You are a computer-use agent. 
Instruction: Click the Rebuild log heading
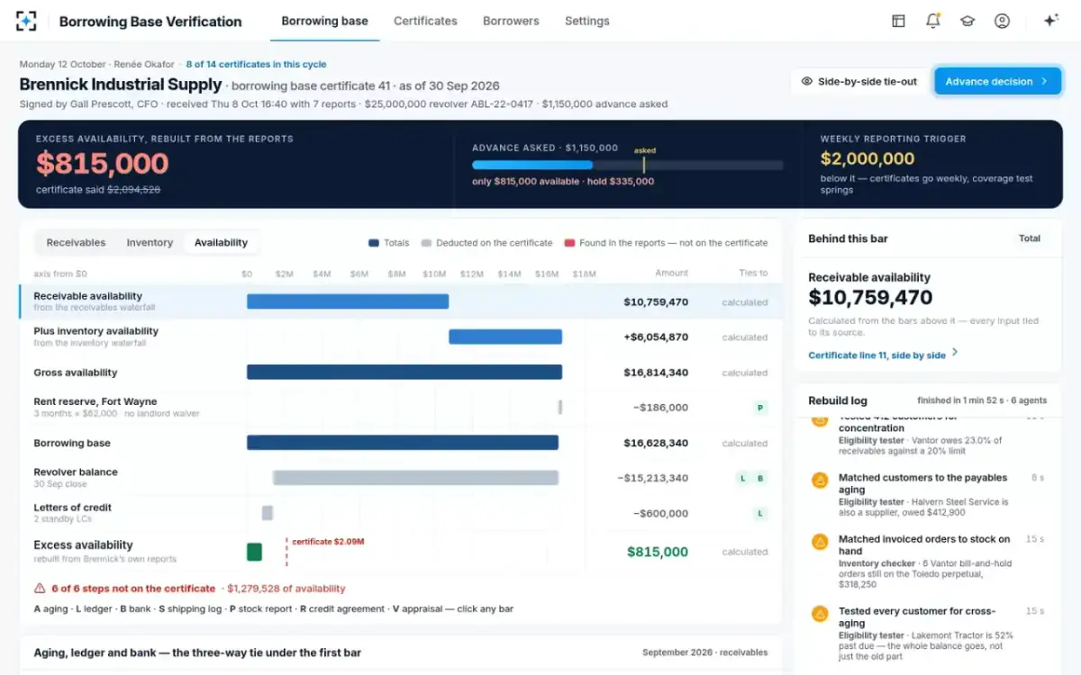point(838,400)
